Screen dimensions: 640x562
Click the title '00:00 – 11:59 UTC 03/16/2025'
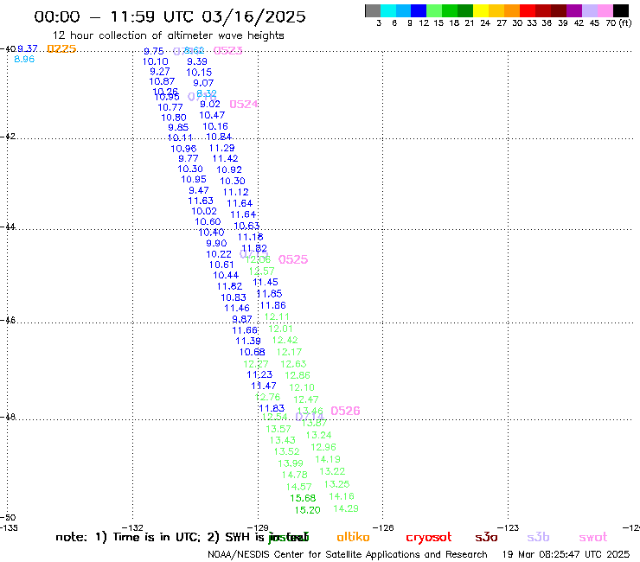[170, 17]
